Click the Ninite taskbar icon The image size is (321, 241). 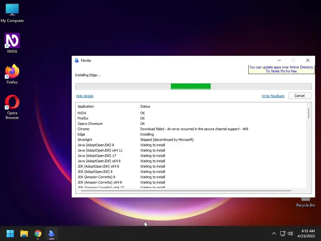(52, 233)
